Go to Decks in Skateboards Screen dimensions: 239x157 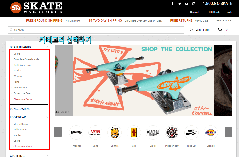[17, 54]
